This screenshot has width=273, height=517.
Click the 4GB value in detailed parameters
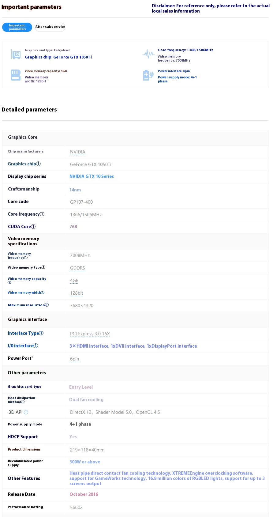tap(74, 281)
